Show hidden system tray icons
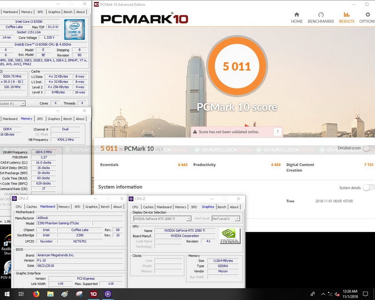Image resolution: width=375 pixels, height=300 pixels. (323, 294)
